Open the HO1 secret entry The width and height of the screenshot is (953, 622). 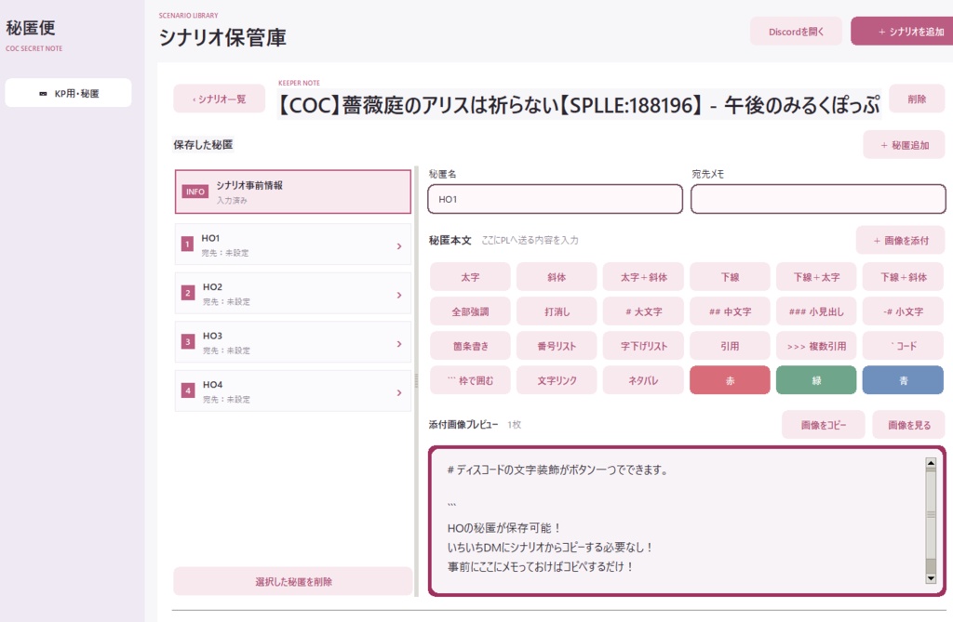click(x=293, y=245)
